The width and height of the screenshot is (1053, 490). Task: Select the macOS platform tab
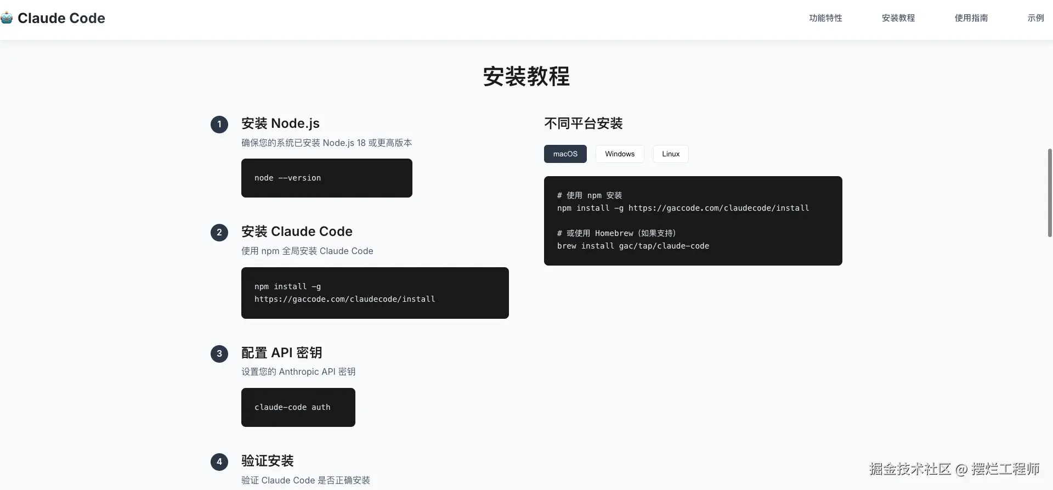(565, 154)
